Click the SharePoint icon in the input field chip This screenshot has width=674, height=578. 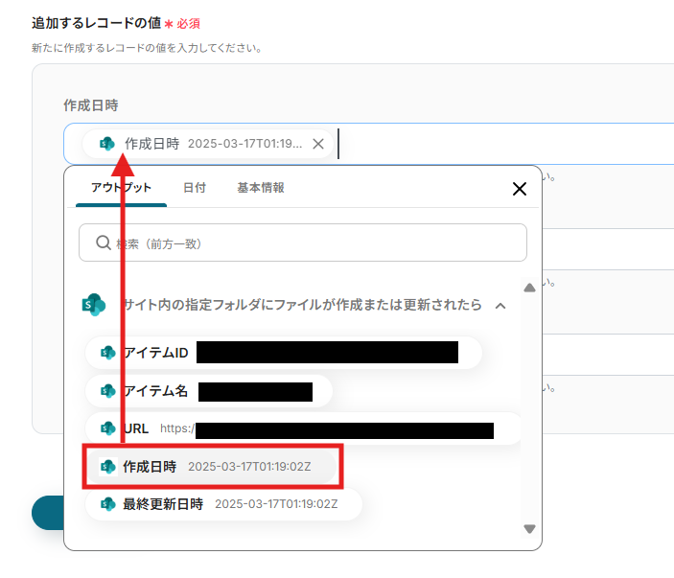click(x=107, y=144)
